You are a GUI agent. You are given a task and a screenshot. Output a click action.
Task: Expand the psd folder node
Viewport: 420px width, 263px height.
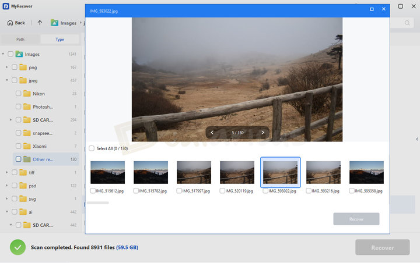6,186
